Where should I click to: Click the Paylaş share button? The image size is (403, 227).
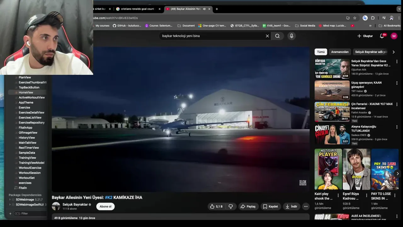248,207
